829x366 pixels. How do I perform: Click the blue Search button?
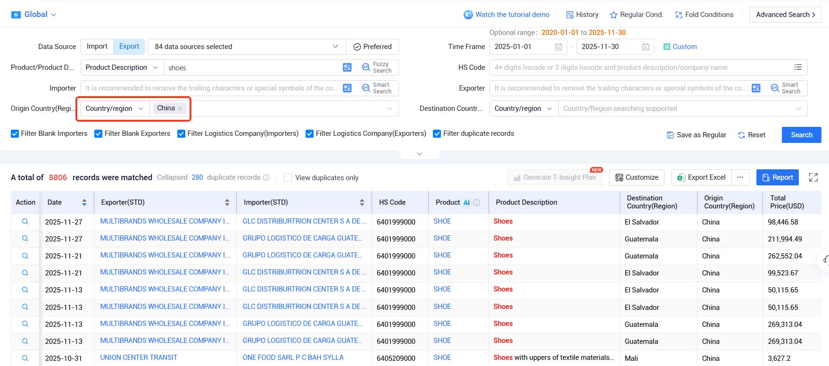[x=802, y=135]
